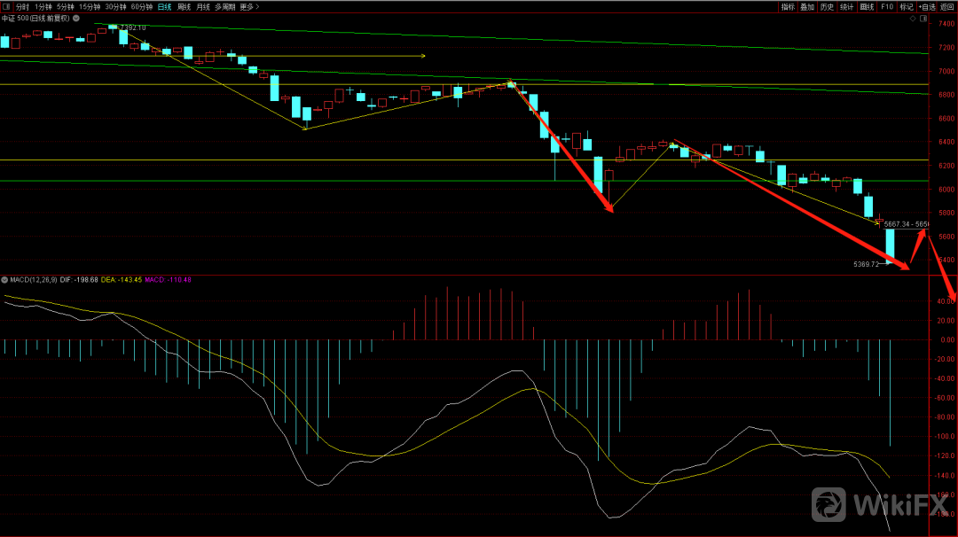Open the 画线 drawing tools
Screen dimensions: 958x537
[x=867, y=6]
